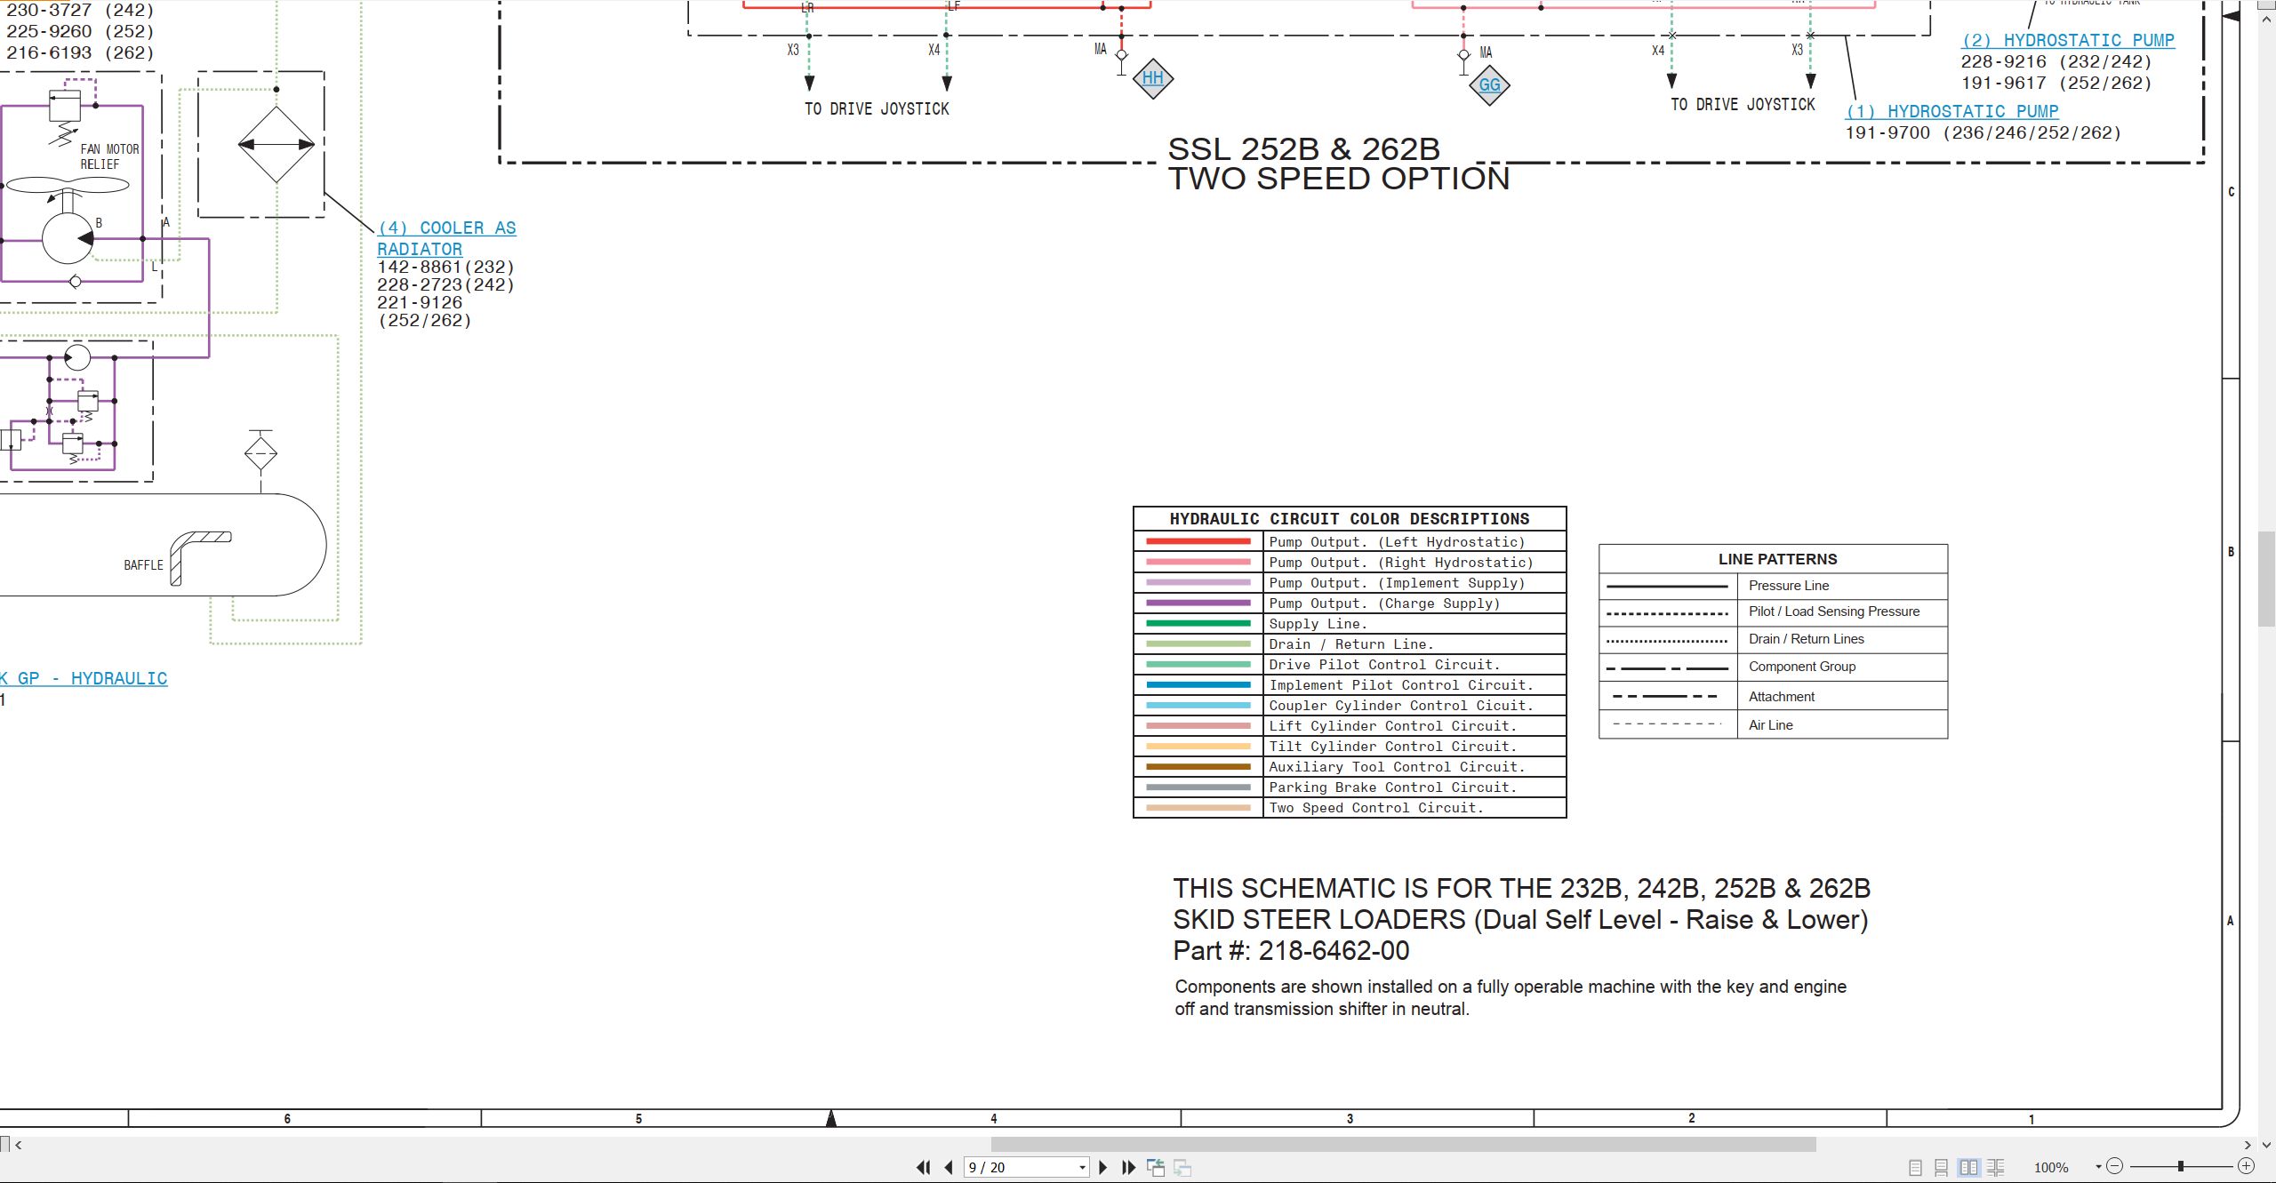Viewport: 2276px width, 1183px height.
Task: Zoom out with the minus button
Action: pos(2115,1166)
